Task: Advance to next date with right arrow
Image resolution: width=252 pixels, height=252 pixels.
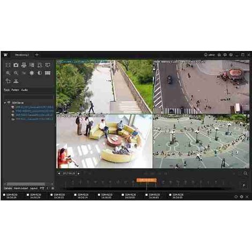Action: 78,173
